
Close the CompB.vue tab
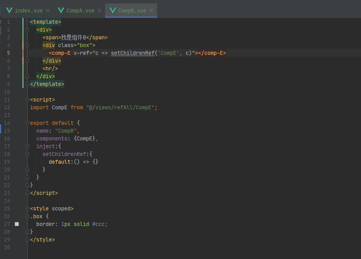point(151,10)
